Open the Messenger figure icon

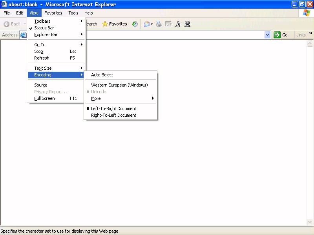pyautogui.click(x=178, y=24)
